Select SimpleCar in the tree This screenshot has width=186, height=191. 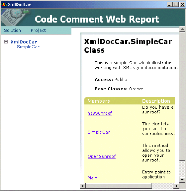tap(28, 47)
